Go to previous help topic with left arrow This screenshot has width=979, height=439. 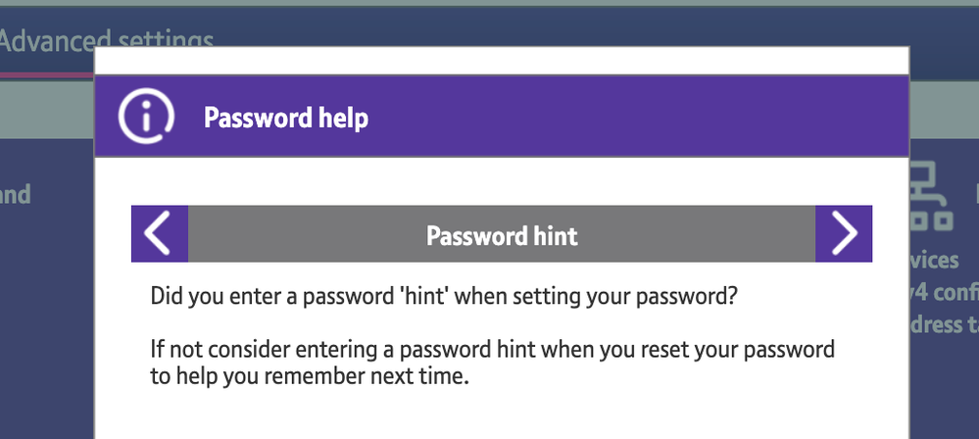160,234
